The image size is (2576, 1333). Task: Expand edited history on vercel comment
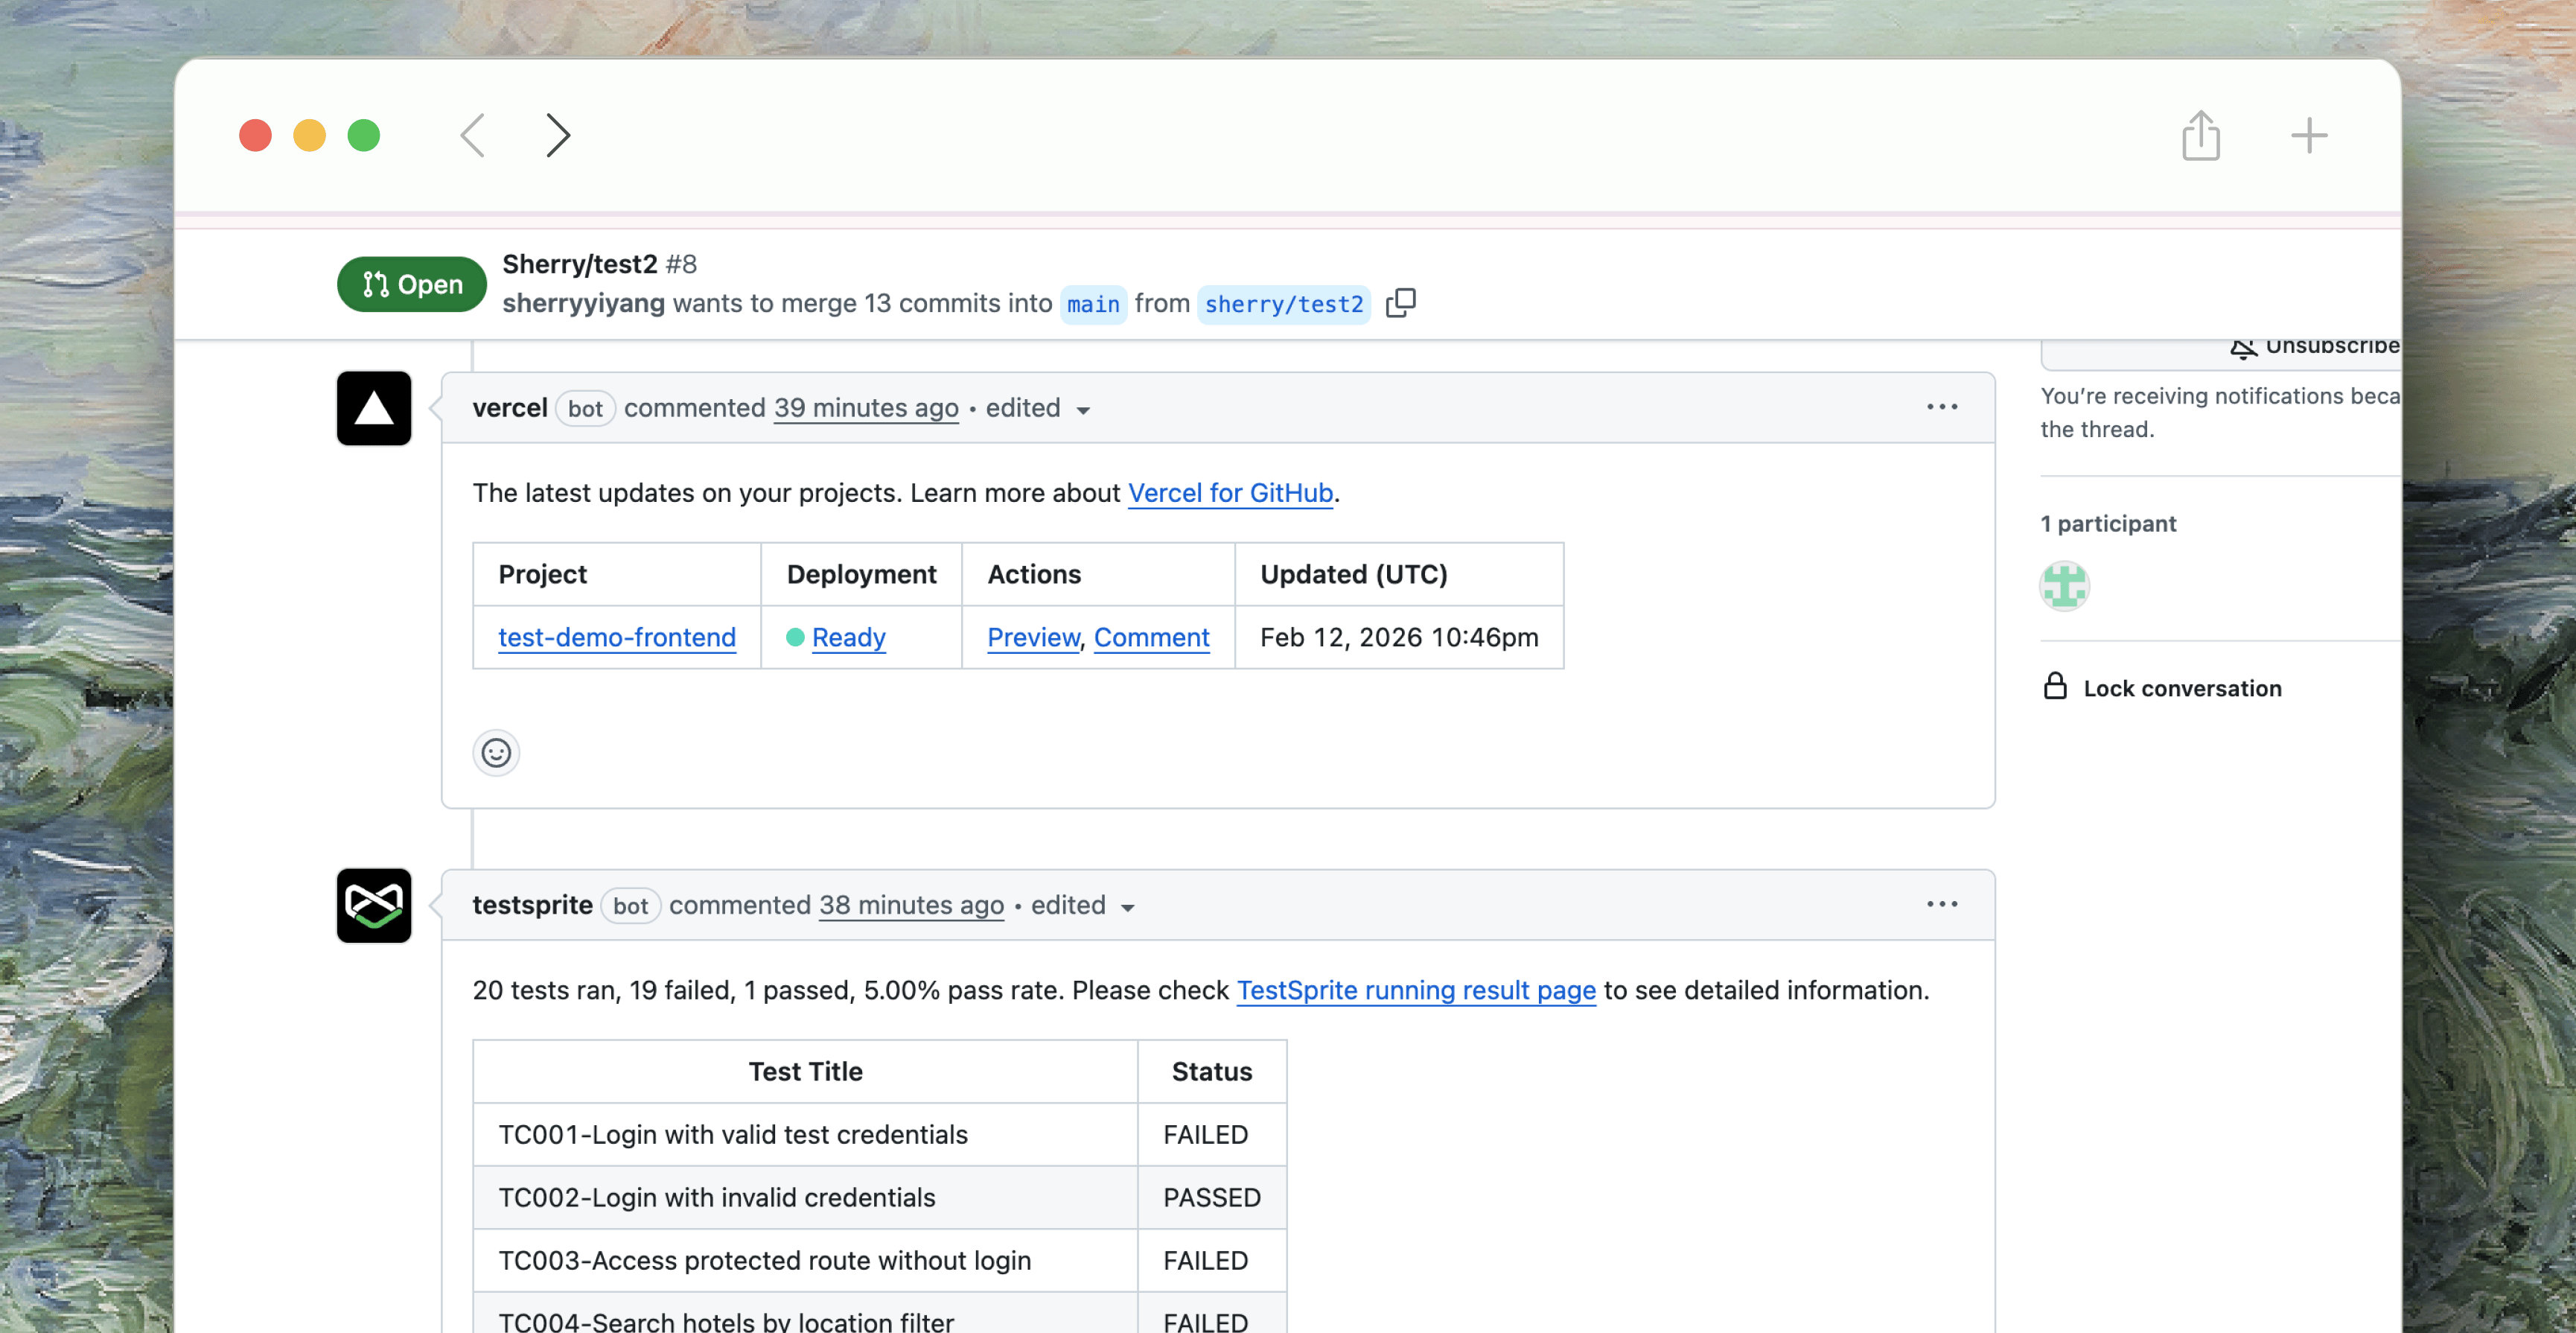coord(1037,408)
